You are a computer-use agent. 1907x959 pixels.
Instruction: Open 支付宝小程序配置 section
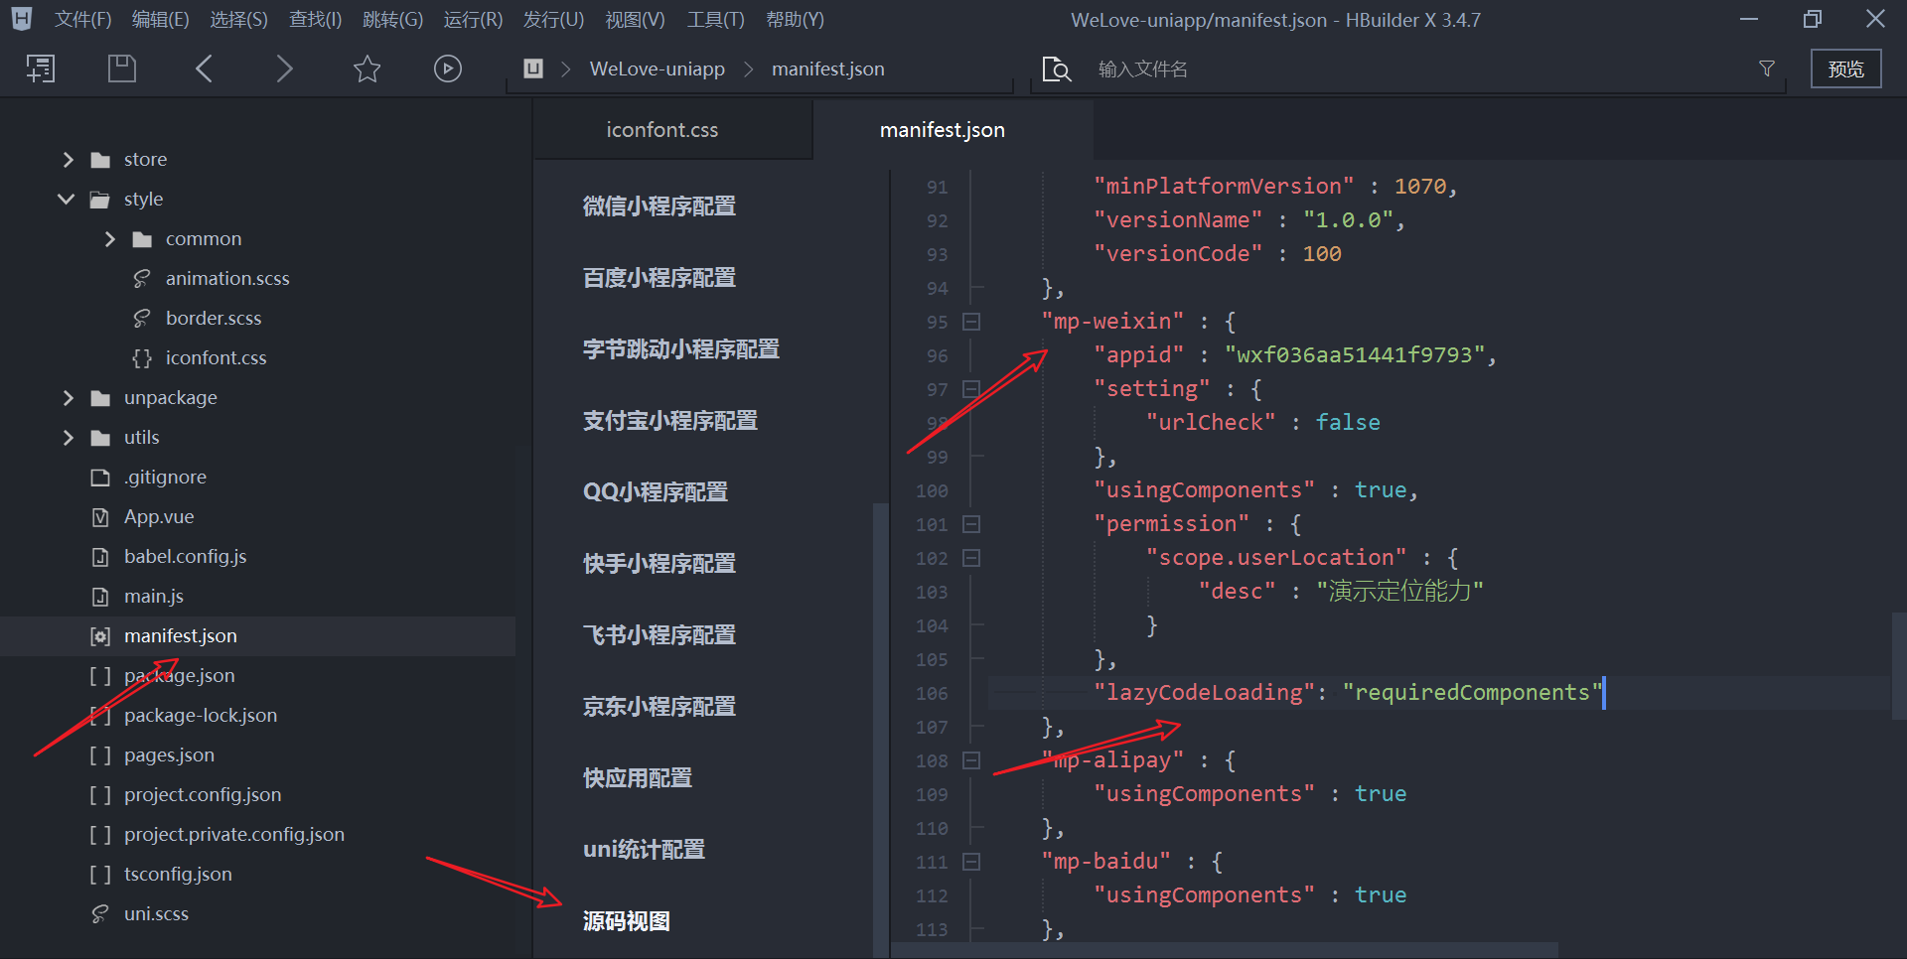[x=670, y=421]
